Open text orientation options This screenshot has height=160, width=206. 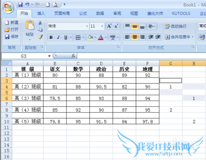(152, 26)
